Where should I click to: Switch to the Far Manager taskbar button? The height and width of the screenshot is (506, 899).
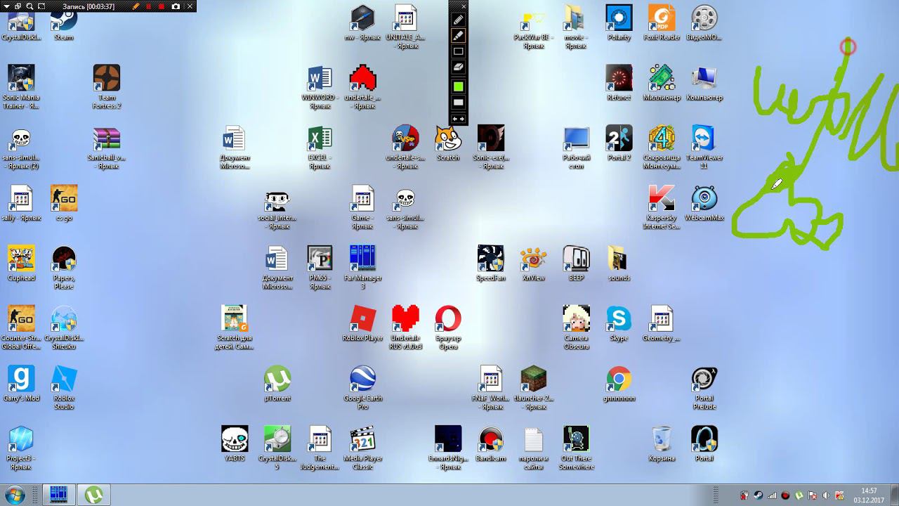58,495
